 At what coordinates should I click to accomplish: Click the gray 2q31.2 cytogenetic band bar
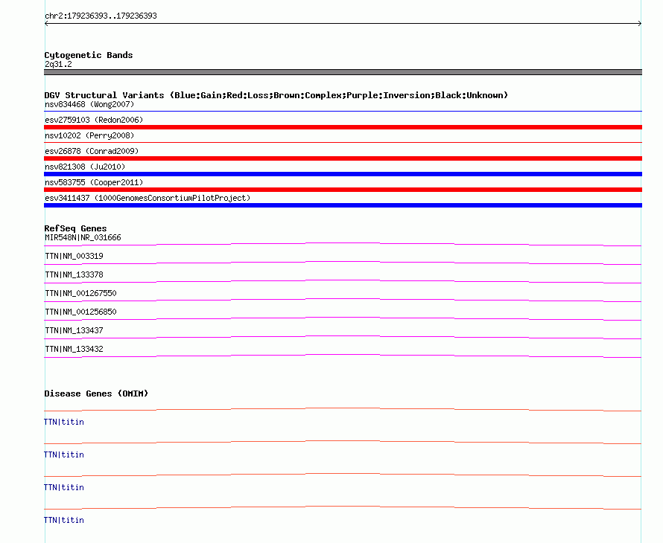pos(343,72)
